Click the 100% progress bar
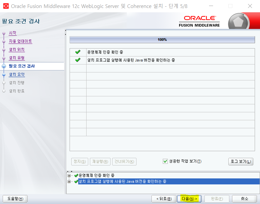 coord(162,40)
